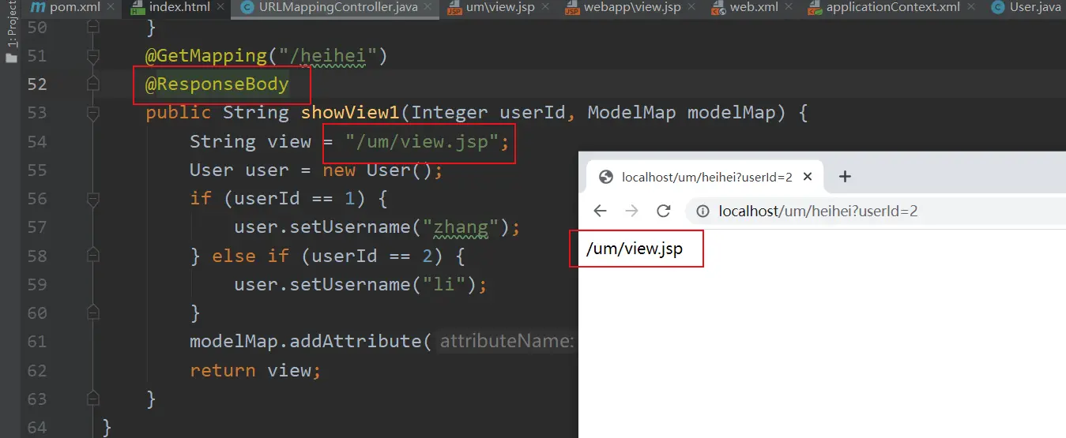The height and width of the screenshot is (438, 1066).
Task: Switch to the web.xml editor tab
Action: pyautogui.click(x=755, y=8)
